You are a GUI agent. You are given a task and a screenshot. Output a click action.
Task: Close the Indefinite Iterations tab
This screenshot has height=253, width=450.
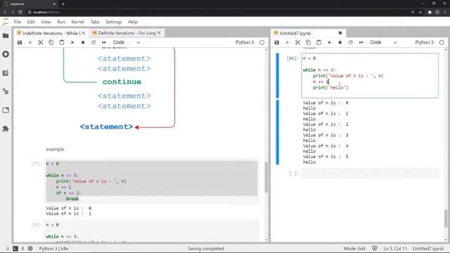(x=84, y=33)
